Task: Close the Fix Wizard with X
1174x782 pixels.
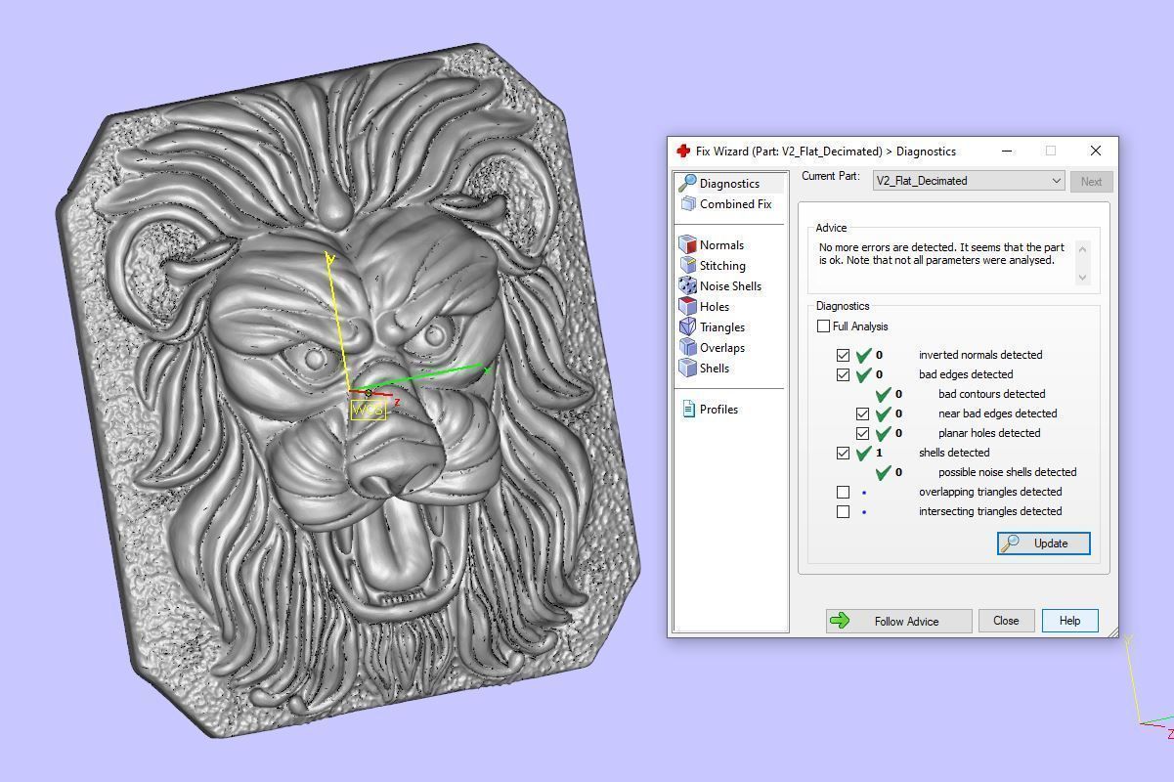Action: 1096,151
